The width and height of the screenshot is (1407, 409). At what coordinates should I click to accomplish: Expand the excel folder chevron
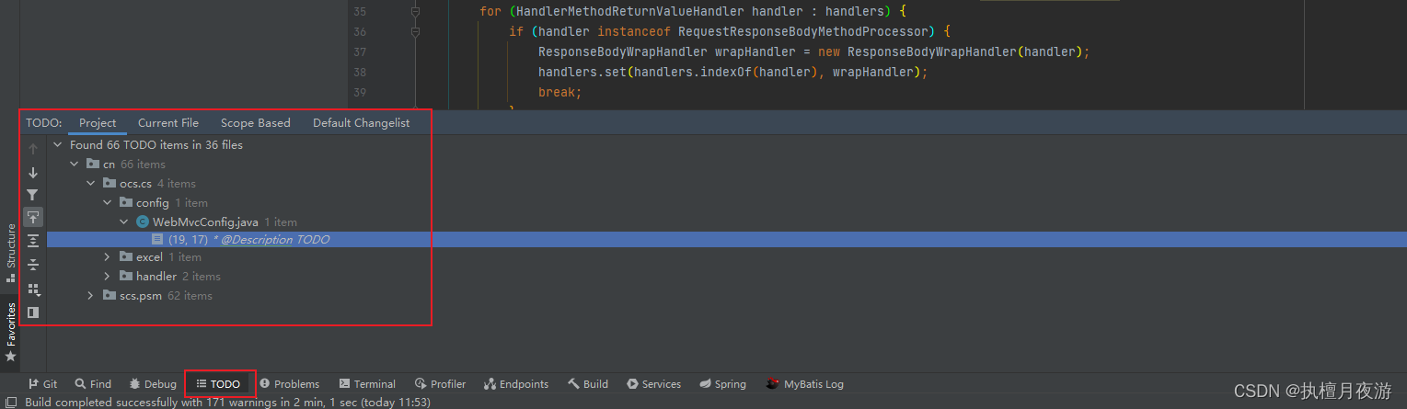click(108, 257)
